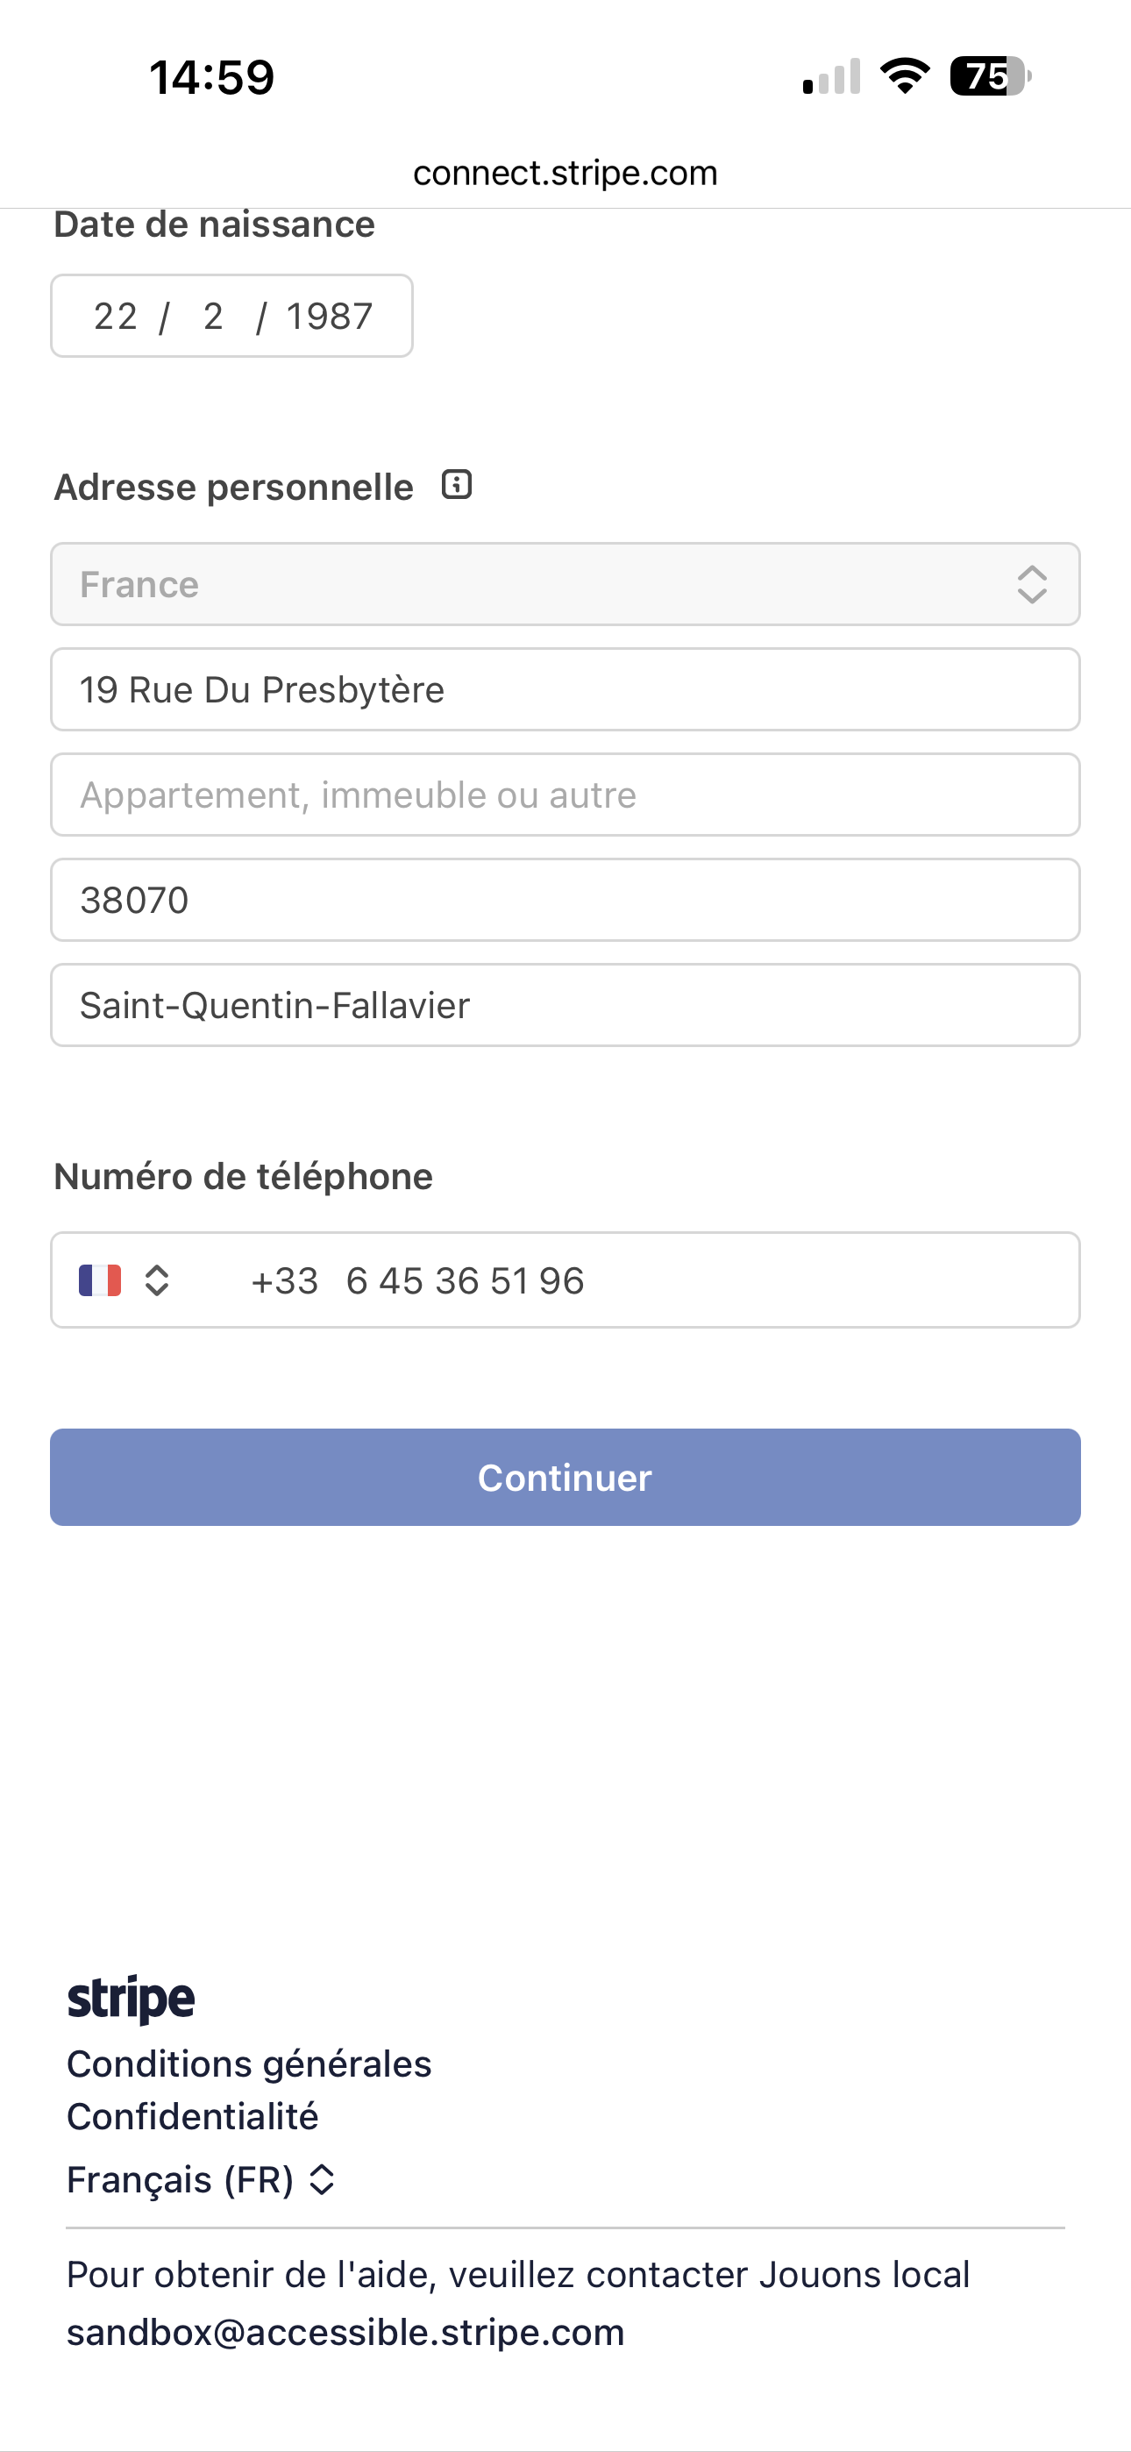This screenshot has height=2452, width=1131.
Task: Open the Conditions générales link
Action: (249, 2064)
